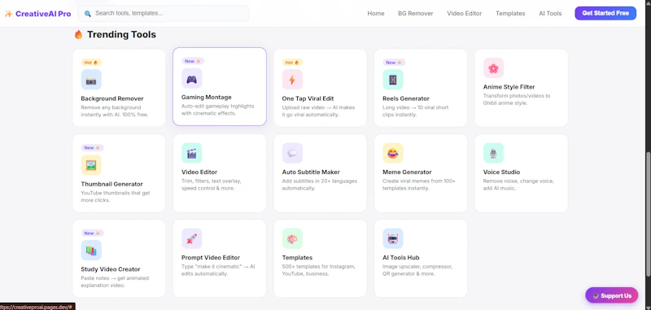Open the Background Remover card title
This screenshot has height=310, width=651.
[112, 98]
